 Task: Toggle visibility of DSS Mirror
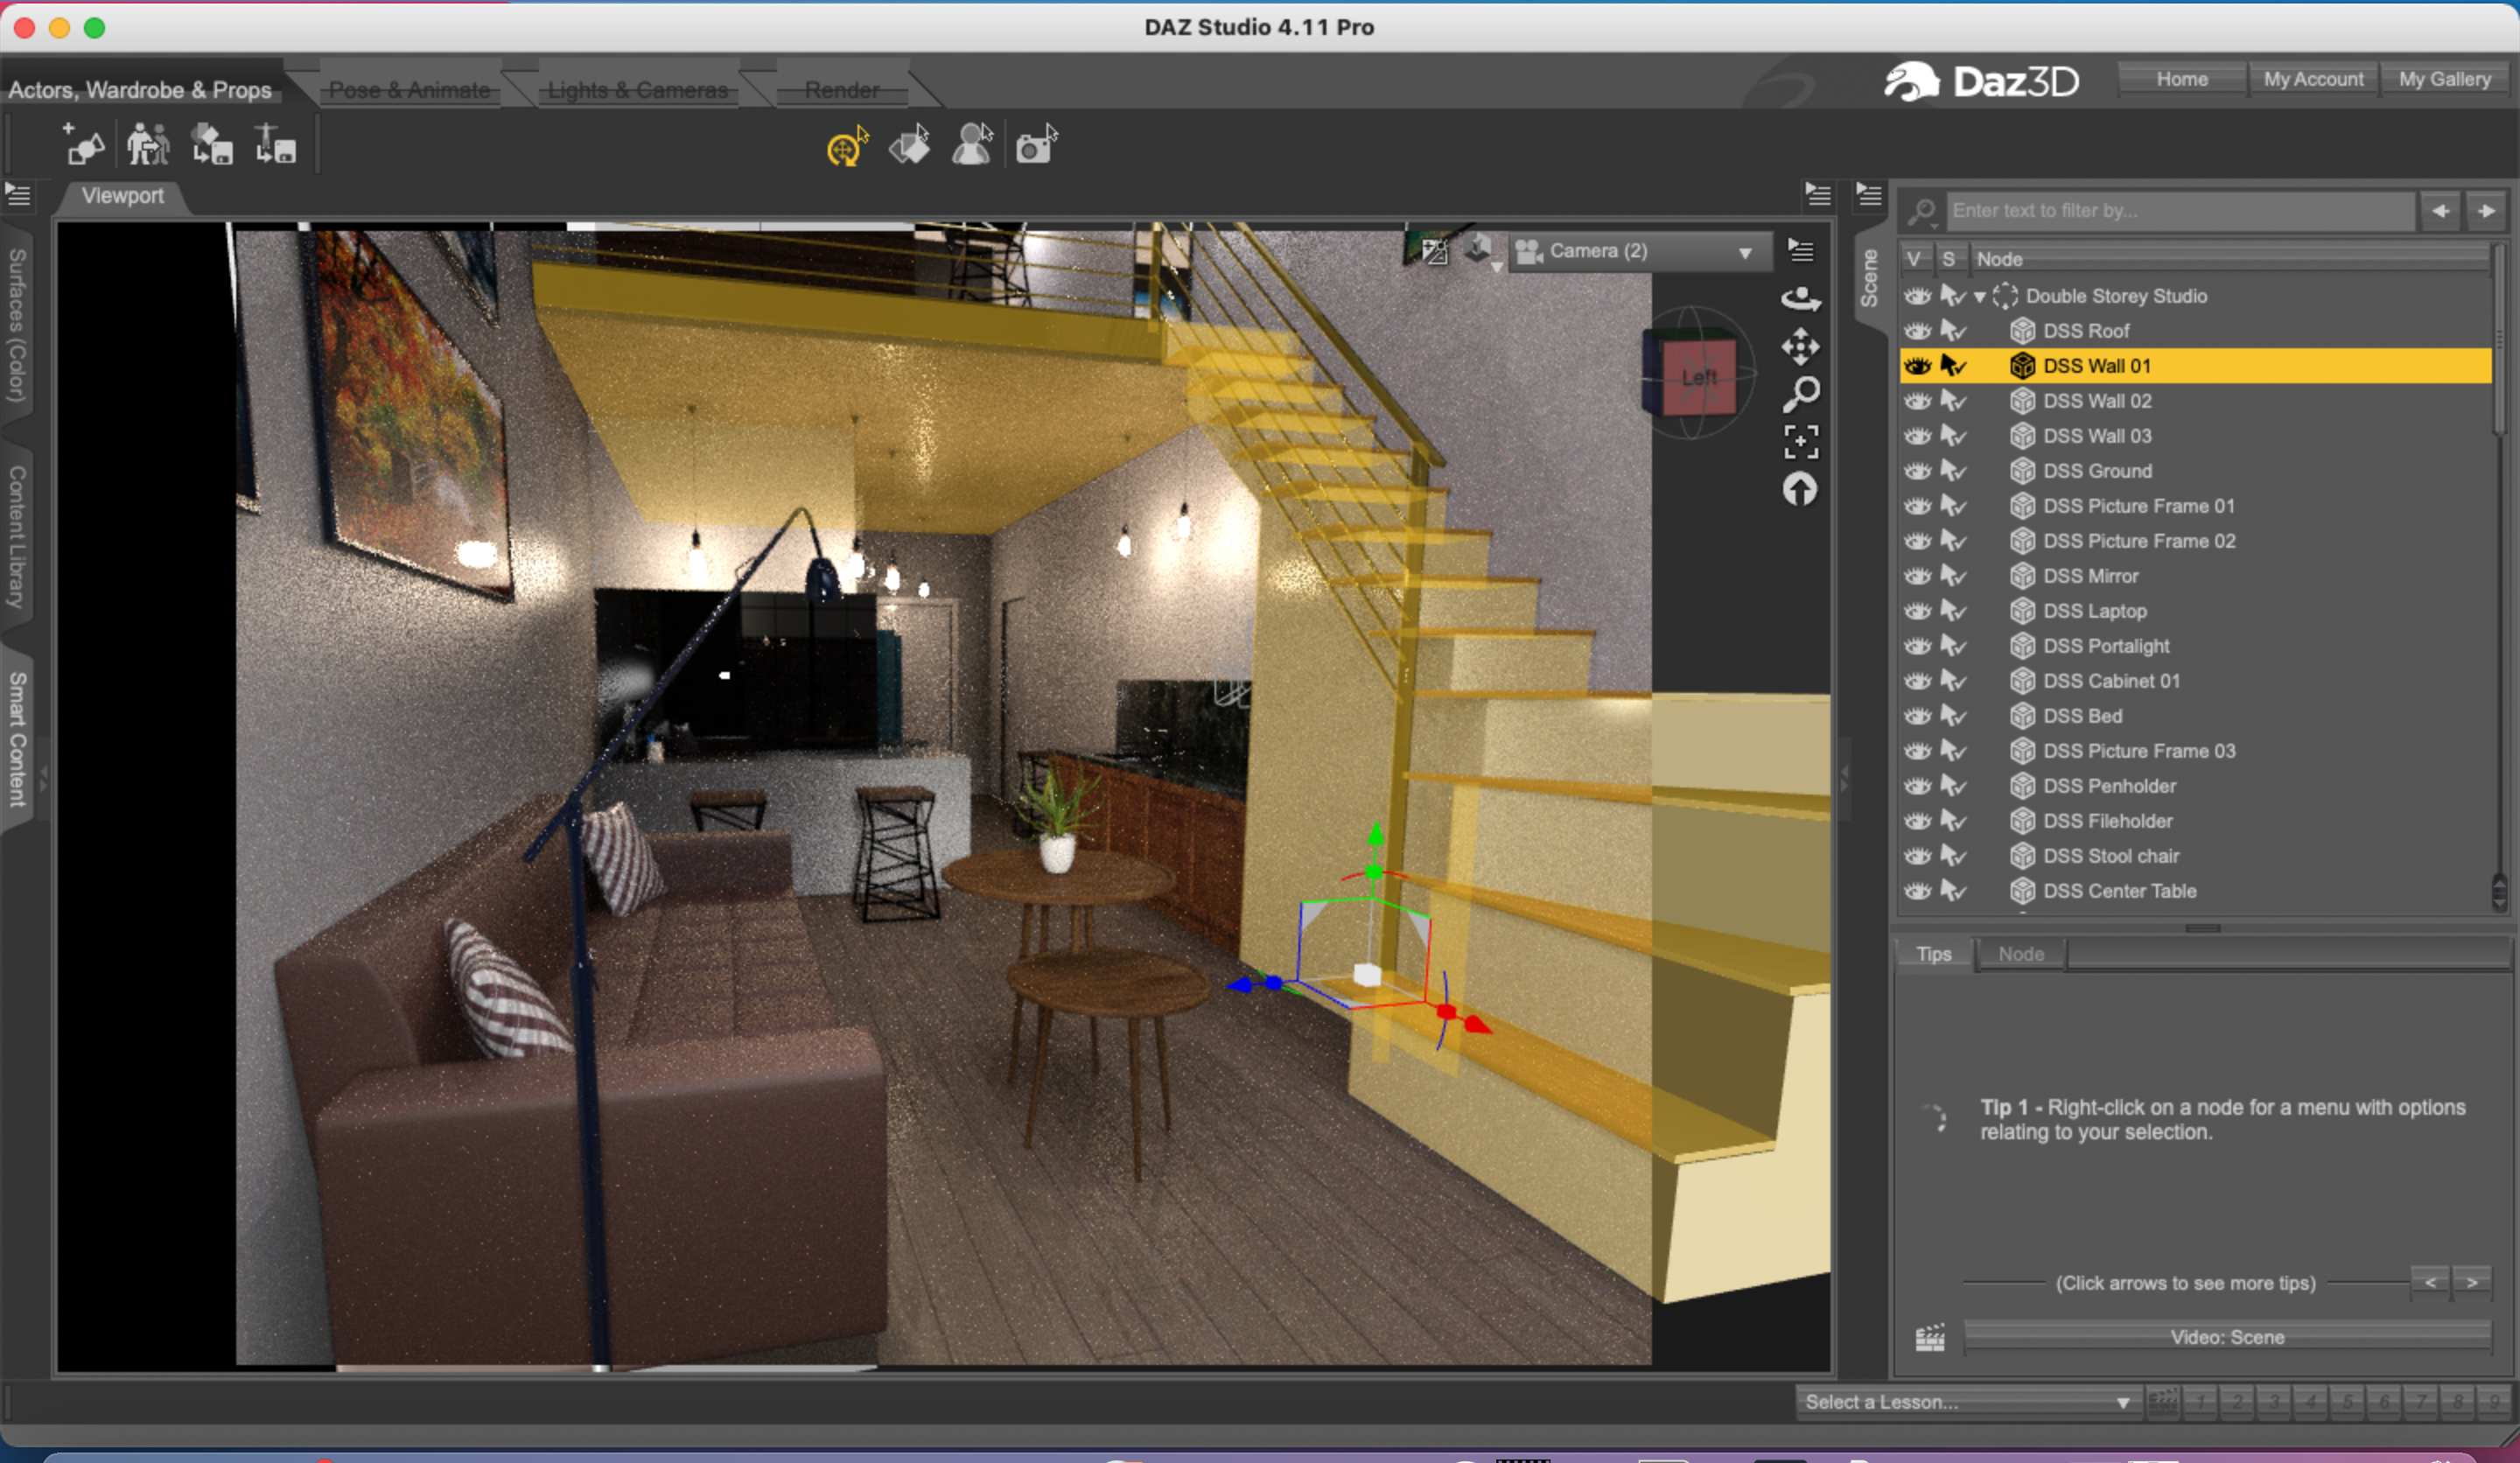point(1917,576)
